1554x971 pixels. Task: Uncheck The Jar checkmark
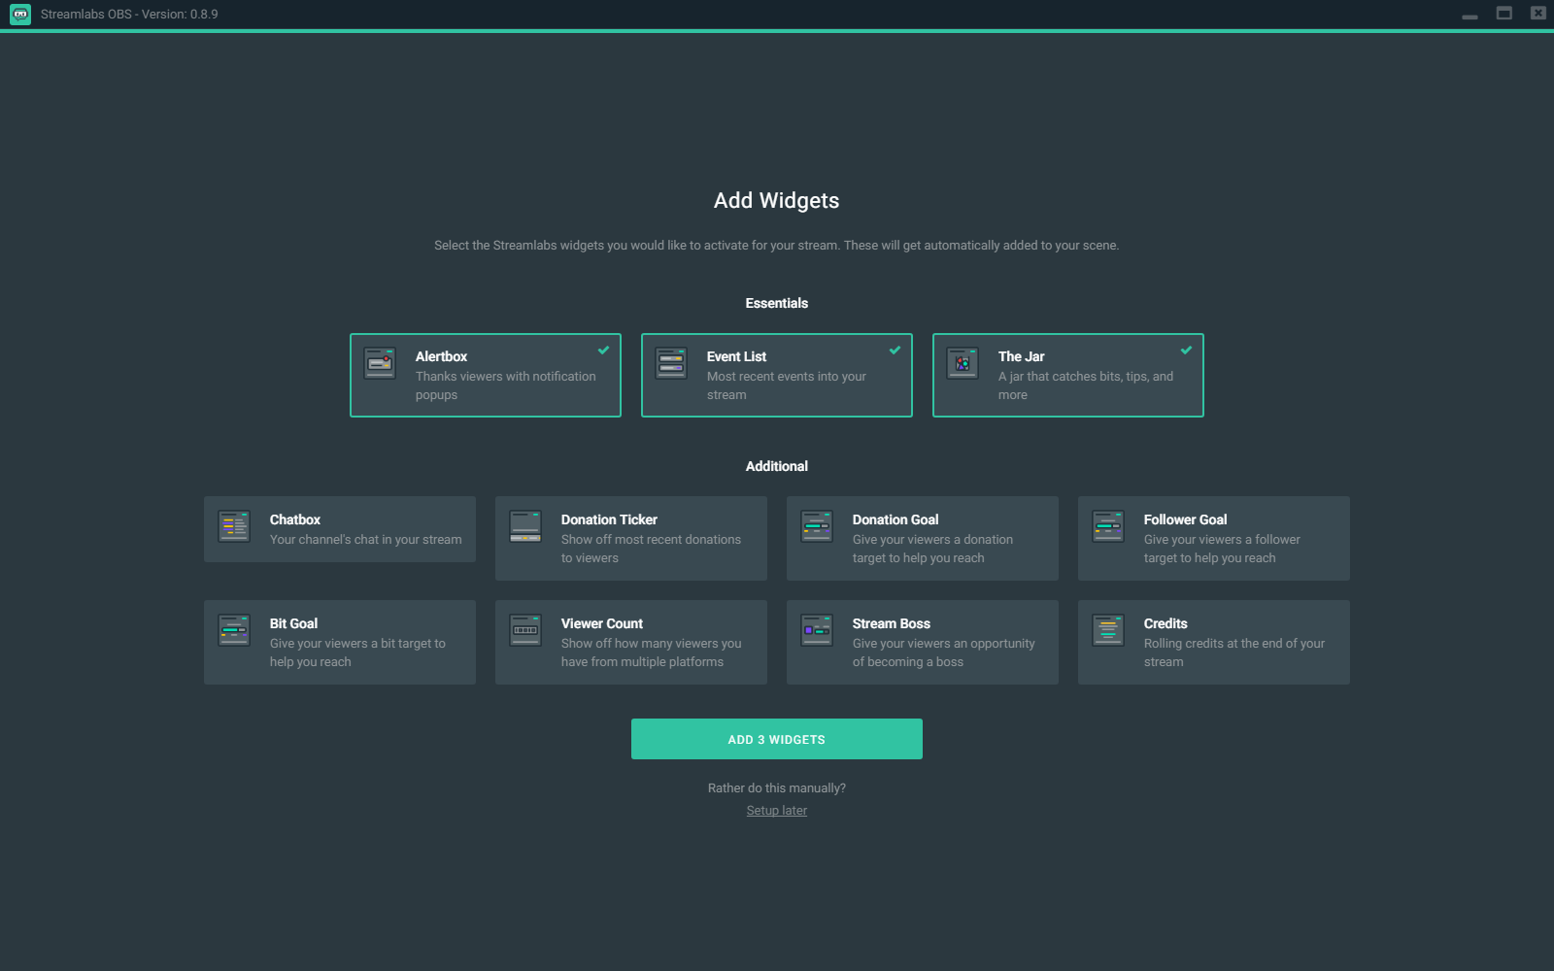[1186, 351]
